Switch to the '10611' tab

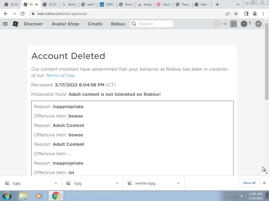pos(107,4)
